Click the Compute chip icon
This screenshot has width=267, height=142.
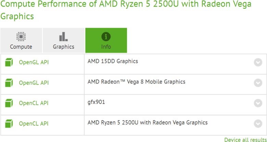21,37
